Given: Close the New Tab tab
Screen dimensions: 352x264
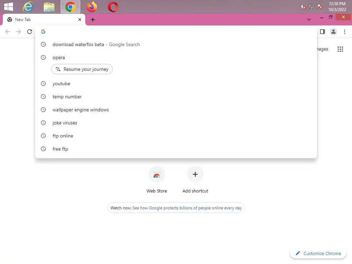Looking at the screenshot, I should 79,20.
